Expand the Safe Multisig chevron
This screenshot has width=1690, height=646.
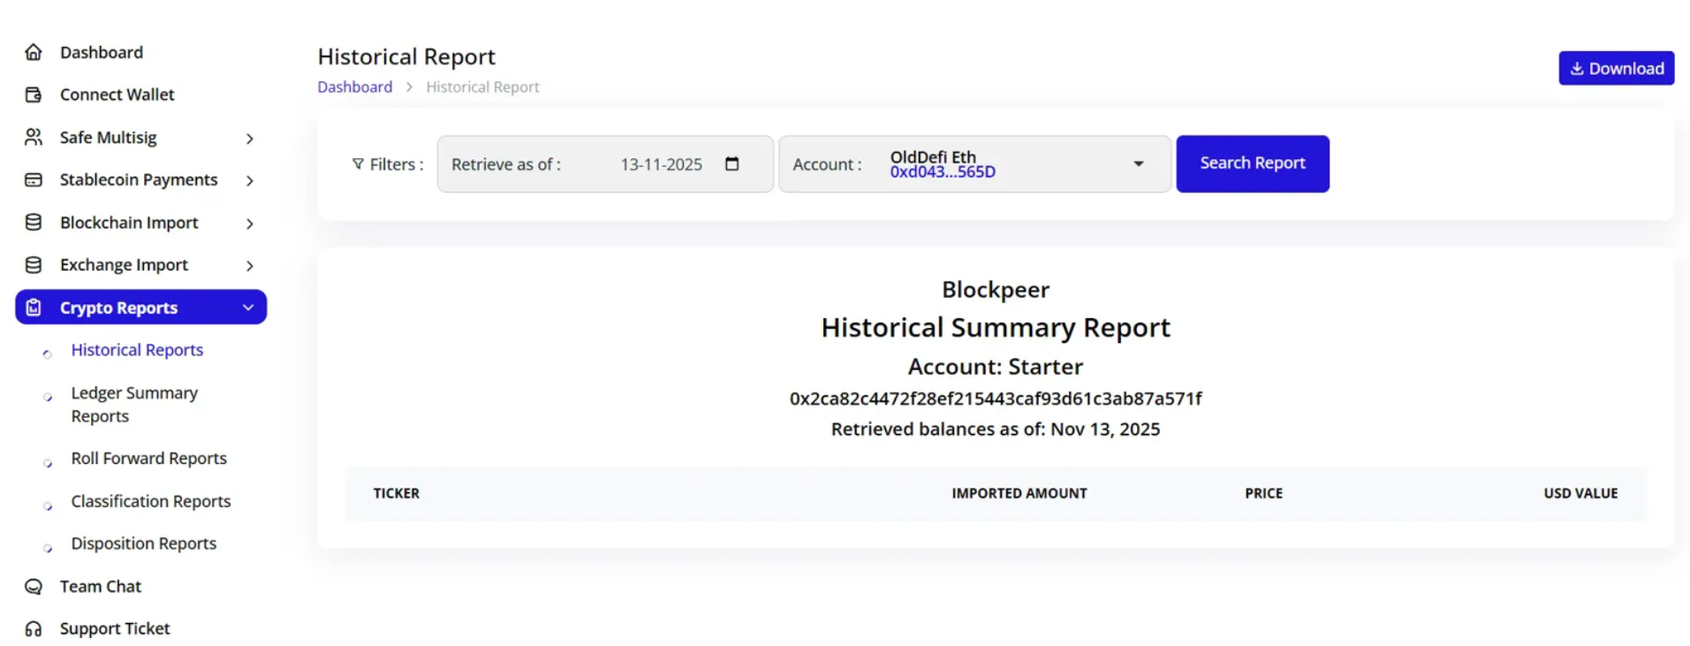pyautogui.click(x=250, y=139)
